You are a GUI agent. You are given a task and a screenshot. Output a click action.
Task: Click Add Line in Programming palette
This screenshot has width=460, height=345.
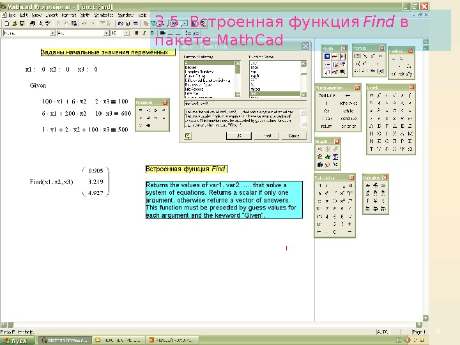[x=326, y=95]
